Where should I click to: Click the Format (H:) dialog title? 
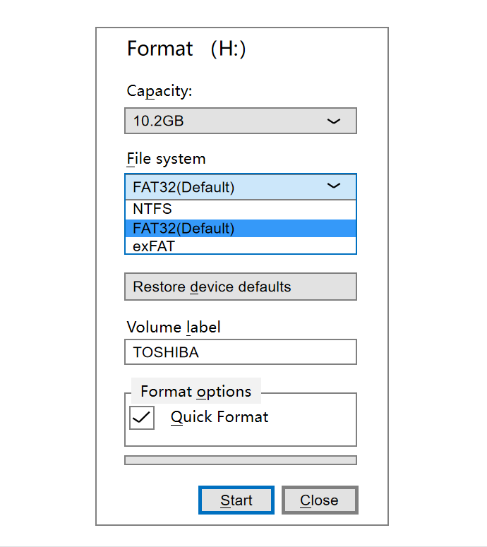(186, 49)
